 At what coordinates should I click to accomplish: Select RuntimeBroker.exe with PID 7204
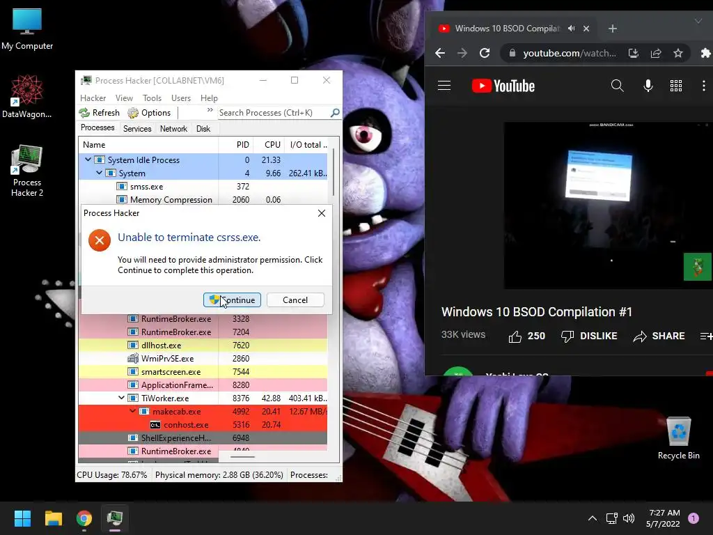coord(203,332)
